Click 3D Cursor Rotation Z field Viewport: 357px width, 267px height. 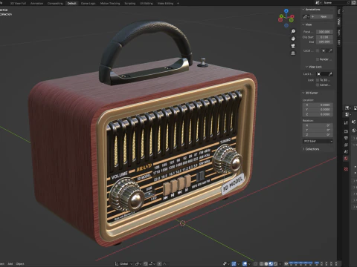tap(318, 135)
